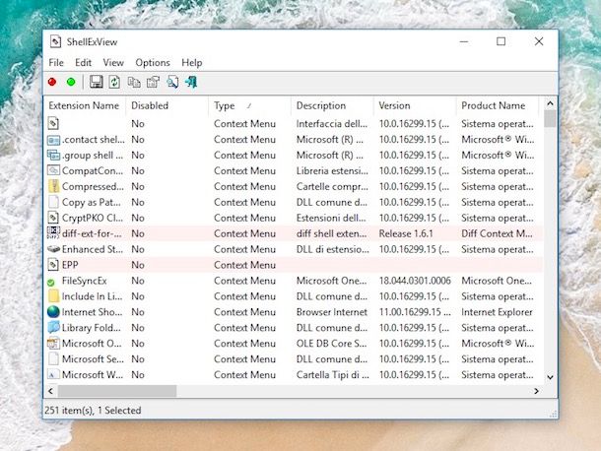Click the ShellExView title bar app icon
The image size is (601, 451).
(55, 41)
